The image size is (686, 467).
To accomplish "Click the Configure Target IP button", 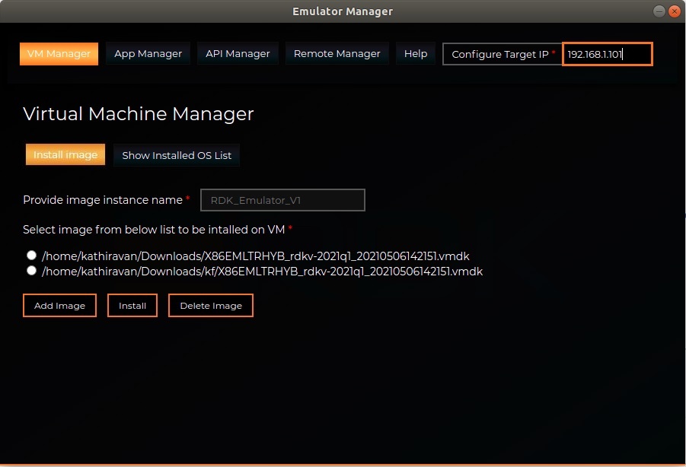I will click(501, 54).
